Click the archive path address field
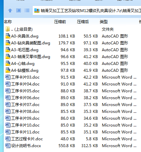The image size is (141, 152). [x=87, y=10]
